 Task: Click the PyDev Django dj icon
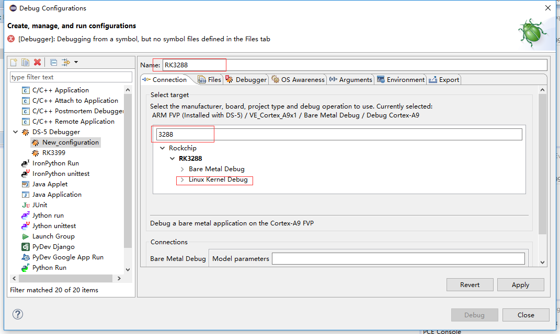[25, 247]
